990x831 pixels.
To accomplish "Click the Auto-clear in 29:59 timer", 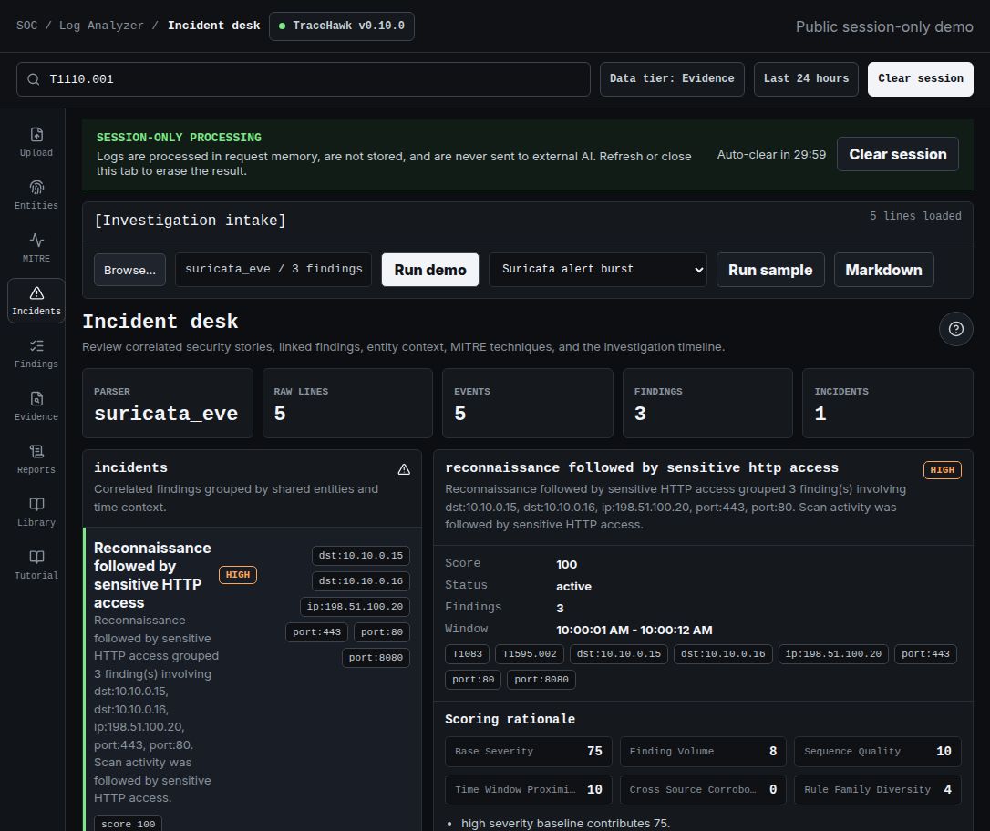I will pyautogui.click(x=771, y=155).
